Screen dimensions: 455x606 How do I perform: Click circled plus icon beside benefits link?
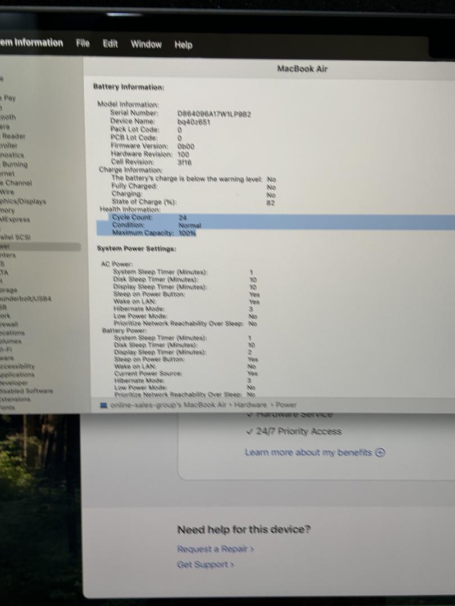[380, 452]
